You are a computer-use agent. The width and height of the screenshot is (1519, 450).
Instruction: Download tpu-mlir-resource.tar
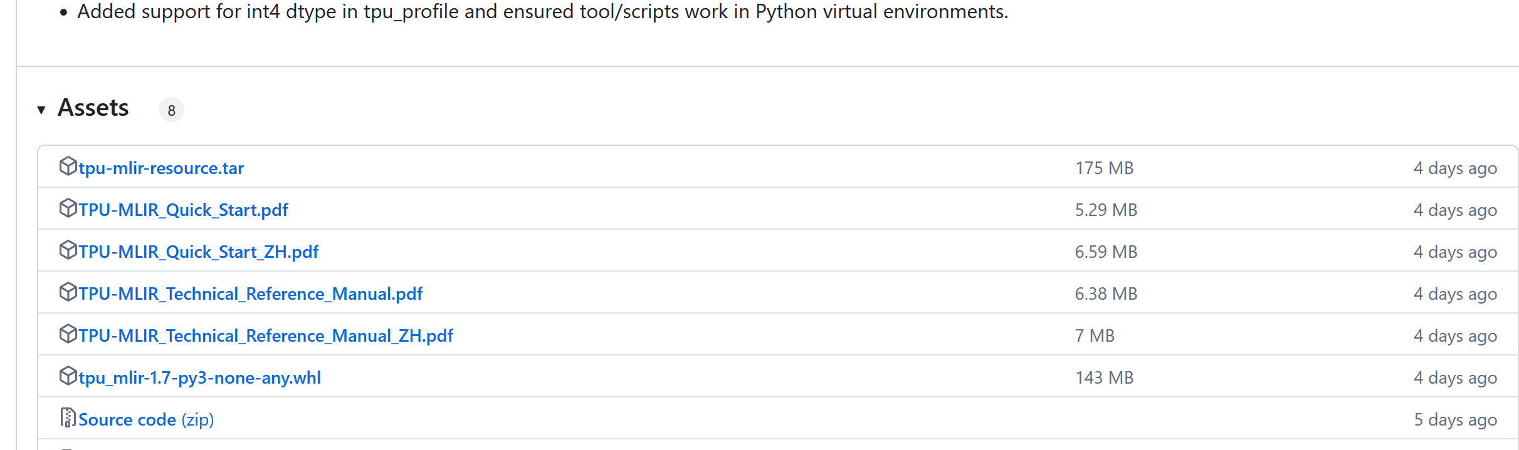(161, 168)
